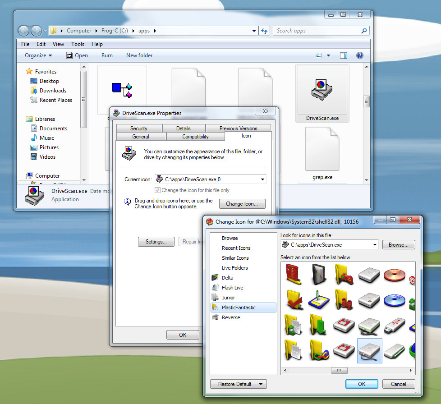Image resolution: width=441 pixels, height=404 pixels.
Task: Choose the folder with binoculars icon
Action: [344, 300]
